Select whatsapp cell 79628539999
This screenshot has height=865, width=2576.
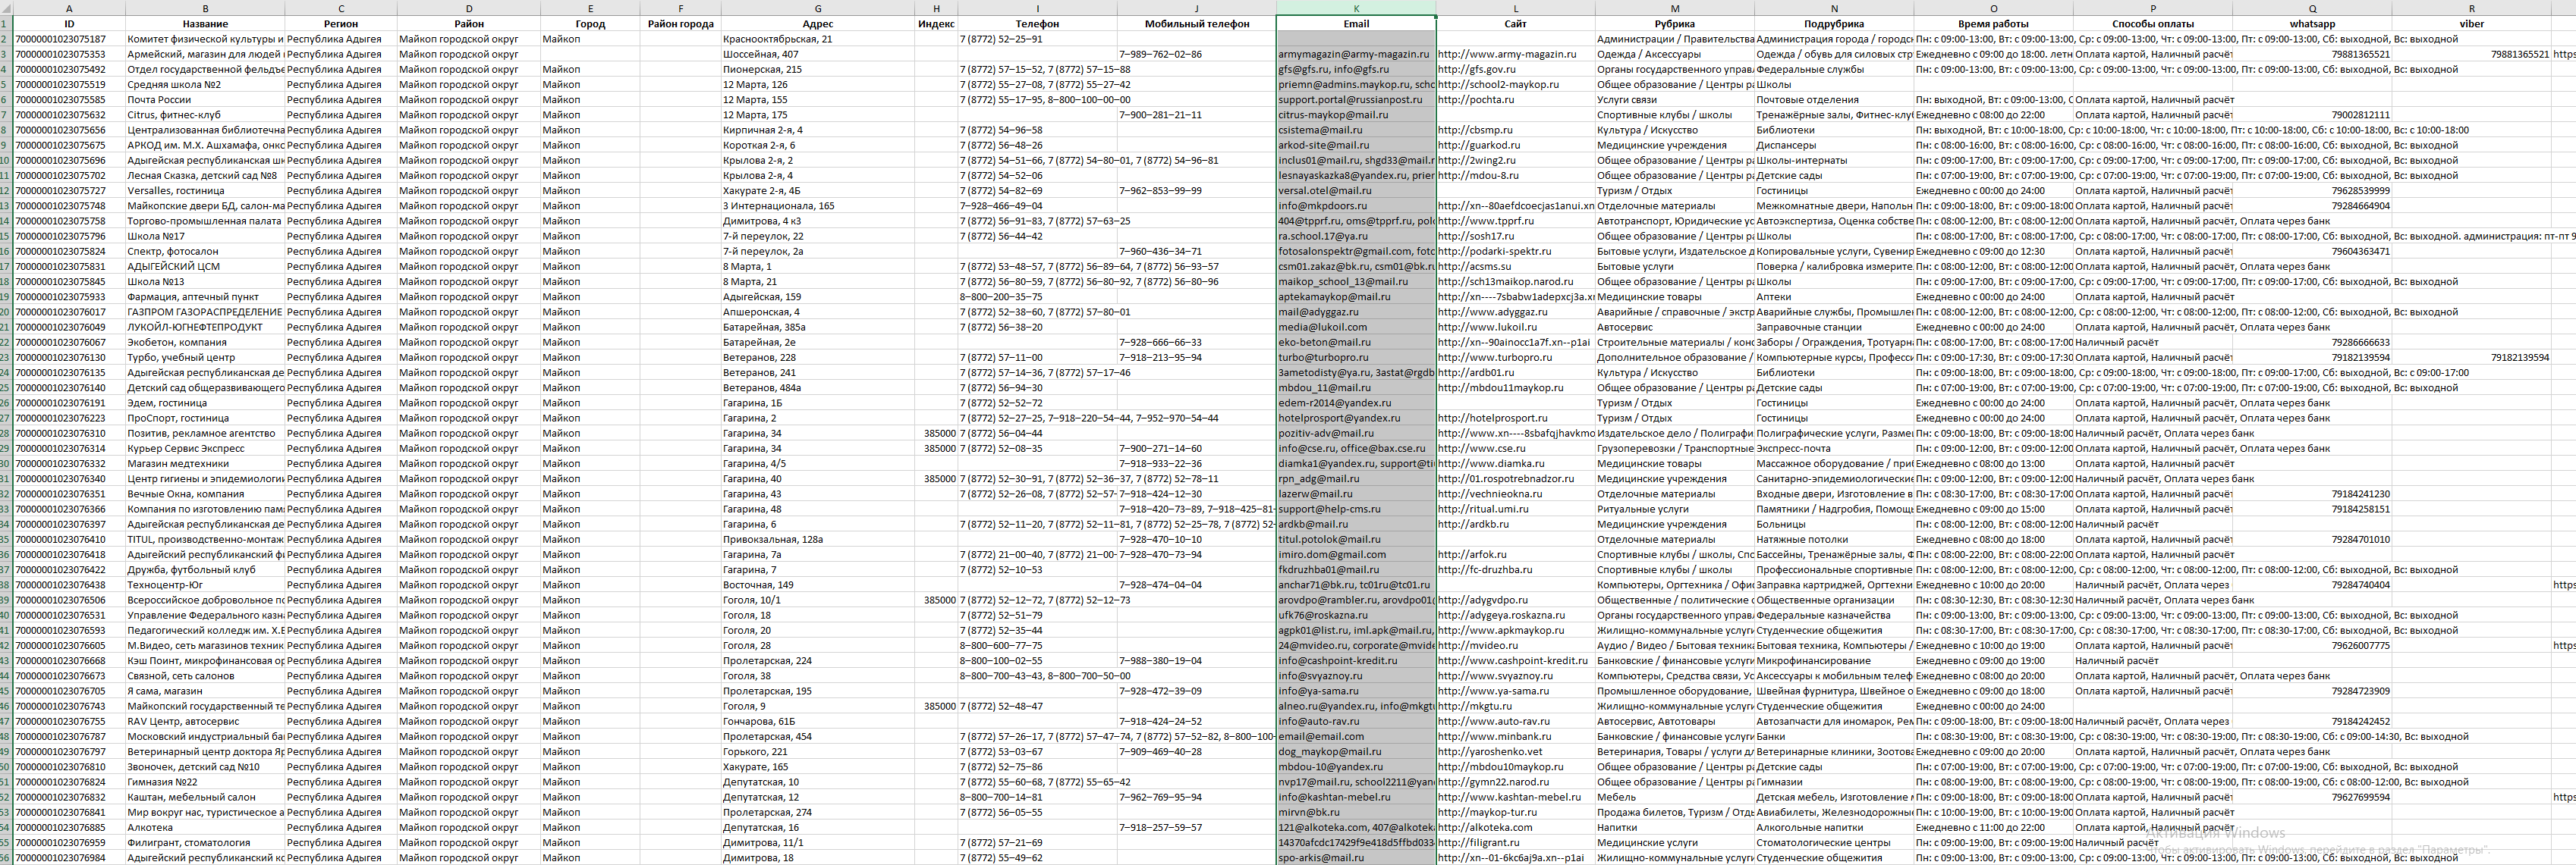[2312, 191]
